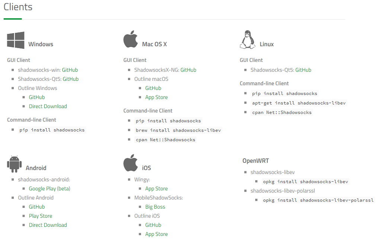Viewport: 381px width, 241px height.
Task: Click the brew install shadowsocks-libev command
Action: click(179, 130)
